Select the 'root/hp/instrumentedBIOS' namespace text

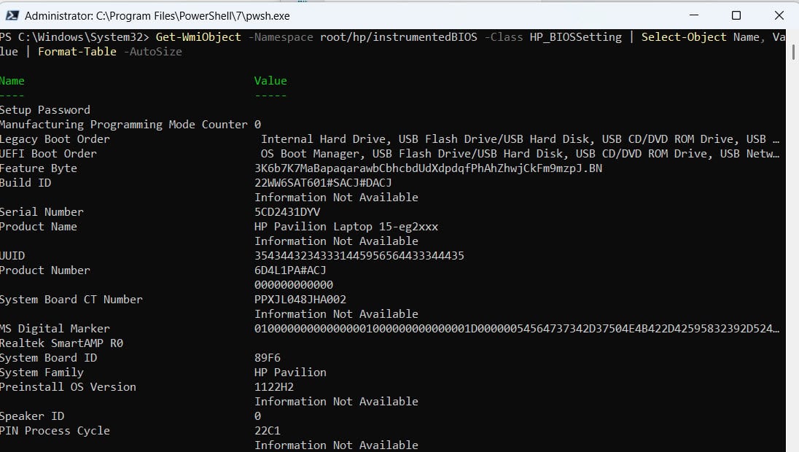(399, 37)
